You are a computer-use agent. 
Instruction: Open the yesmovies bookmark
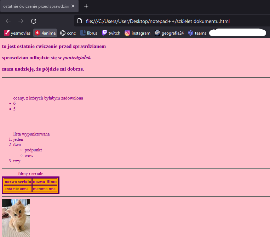tap(17, 33)
